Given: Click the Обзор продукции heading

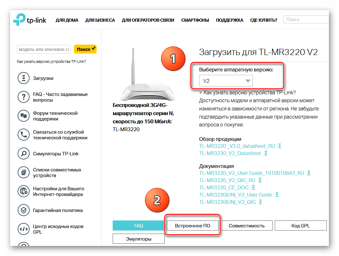Looking at the screenshot, I should click(x=220, y=139).
